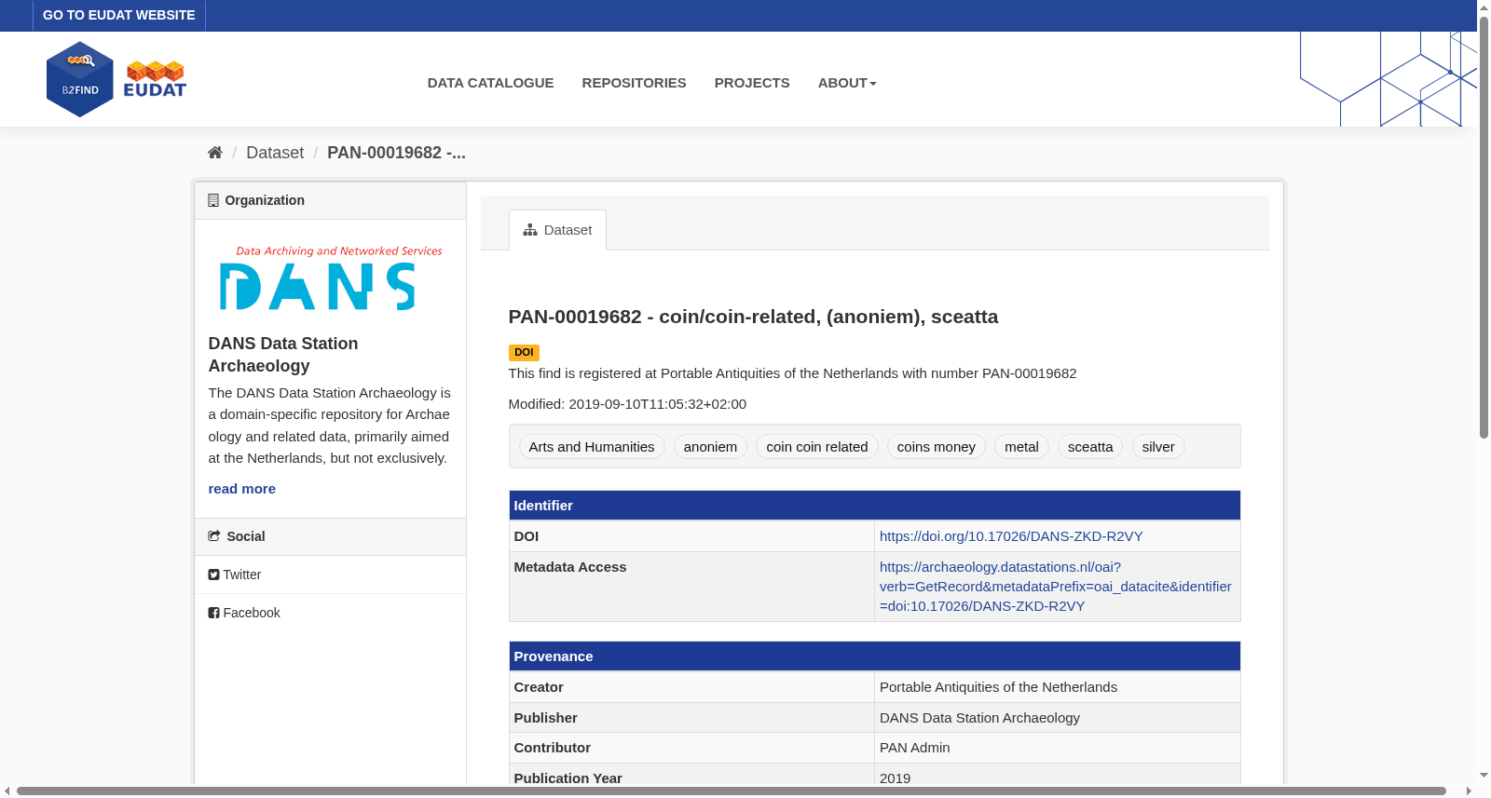Open the DOI link 10.17026/DANS-ZKD-R2VY
The image size is (1491, 798).
tap(1011, 536)
